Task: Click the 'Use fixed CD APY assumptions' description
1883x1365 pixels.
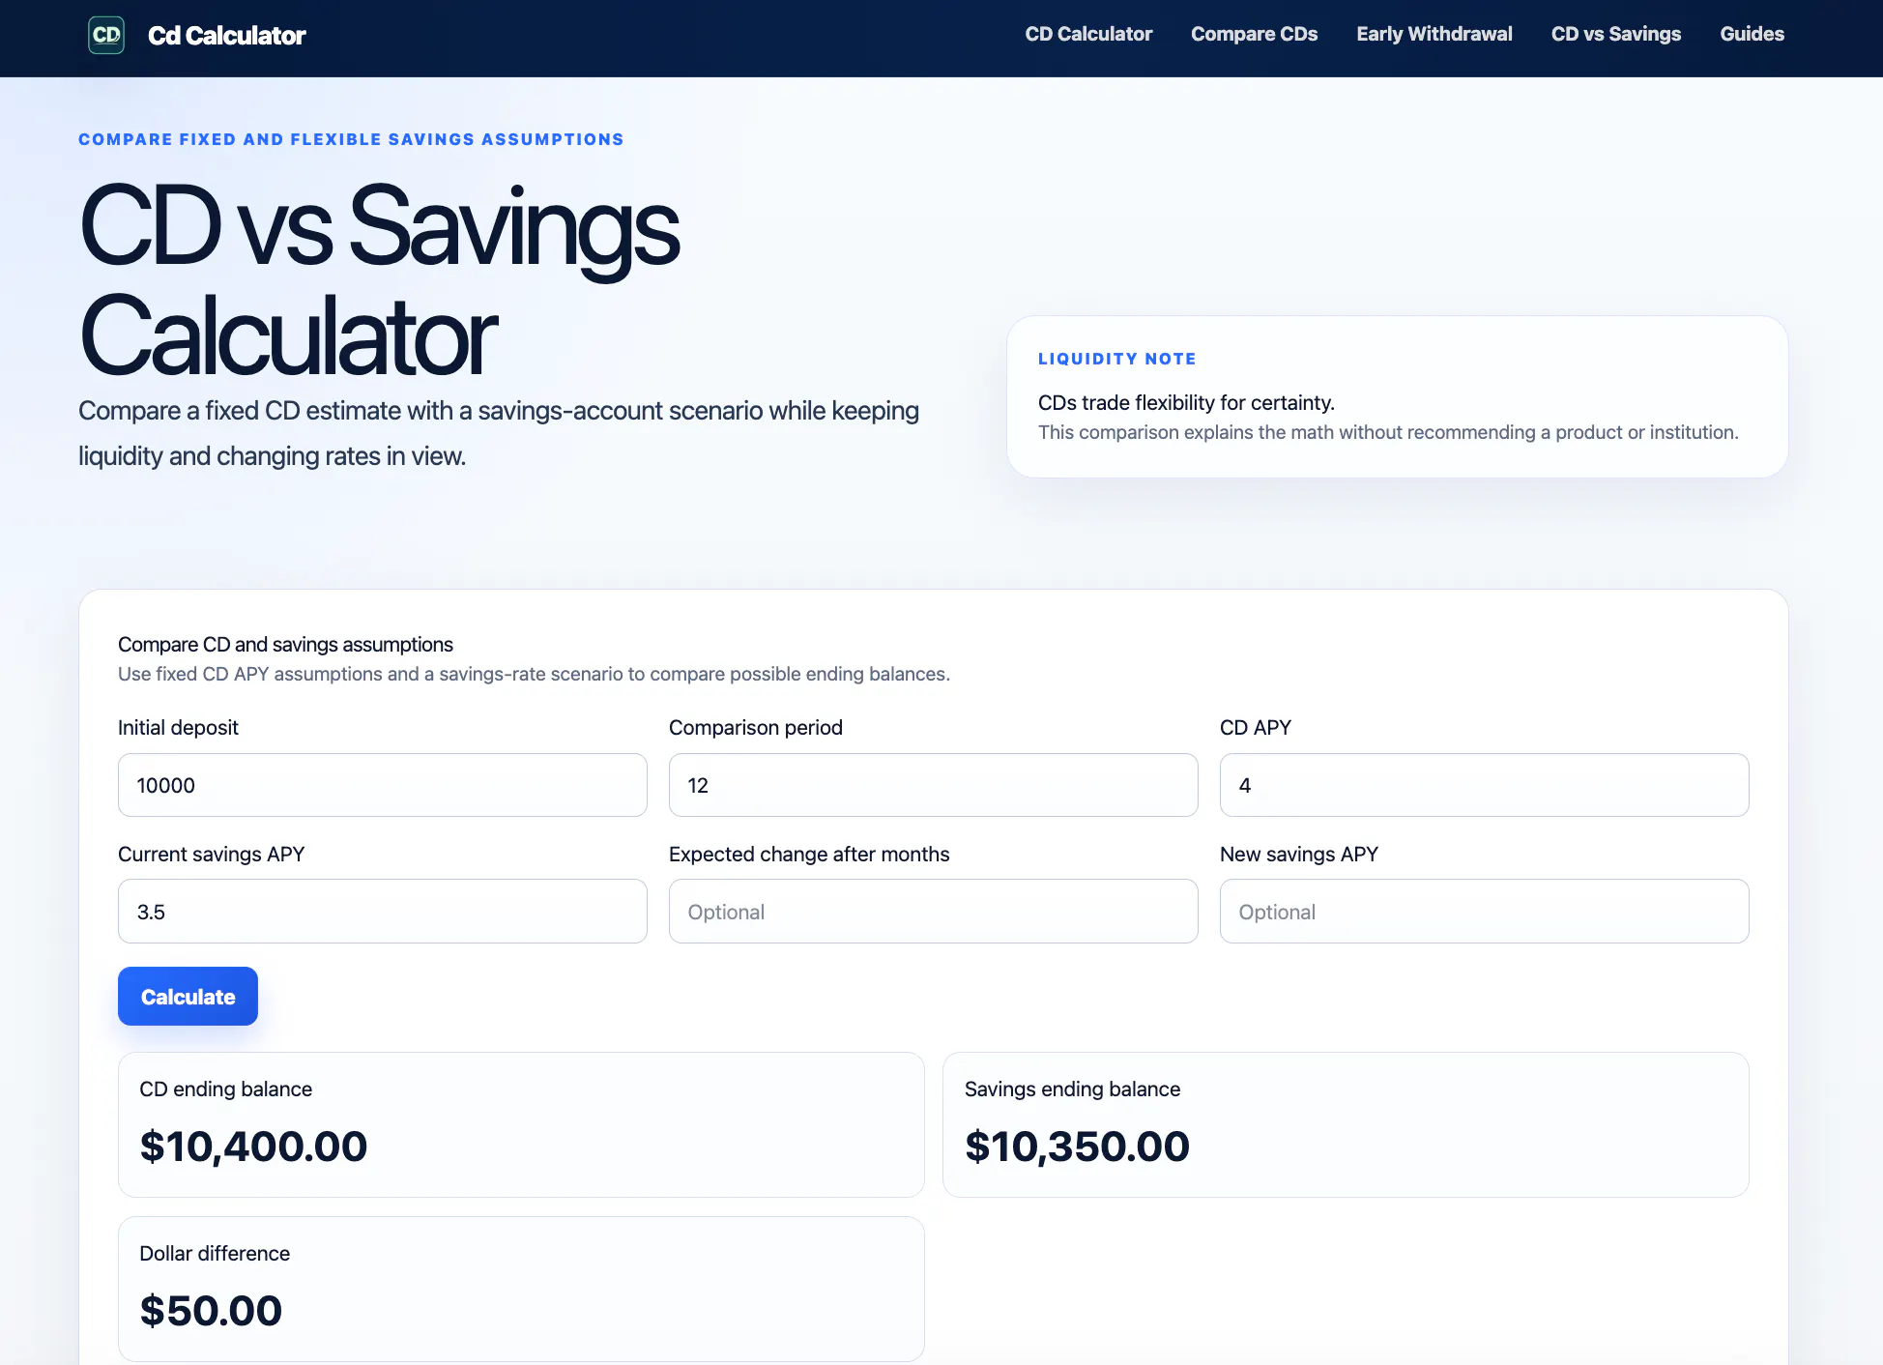Action: tap(534, 674)
